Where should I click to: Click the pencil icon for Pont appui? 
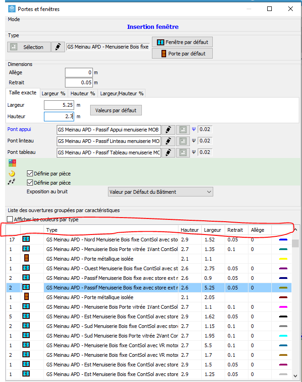click(168, 130)
